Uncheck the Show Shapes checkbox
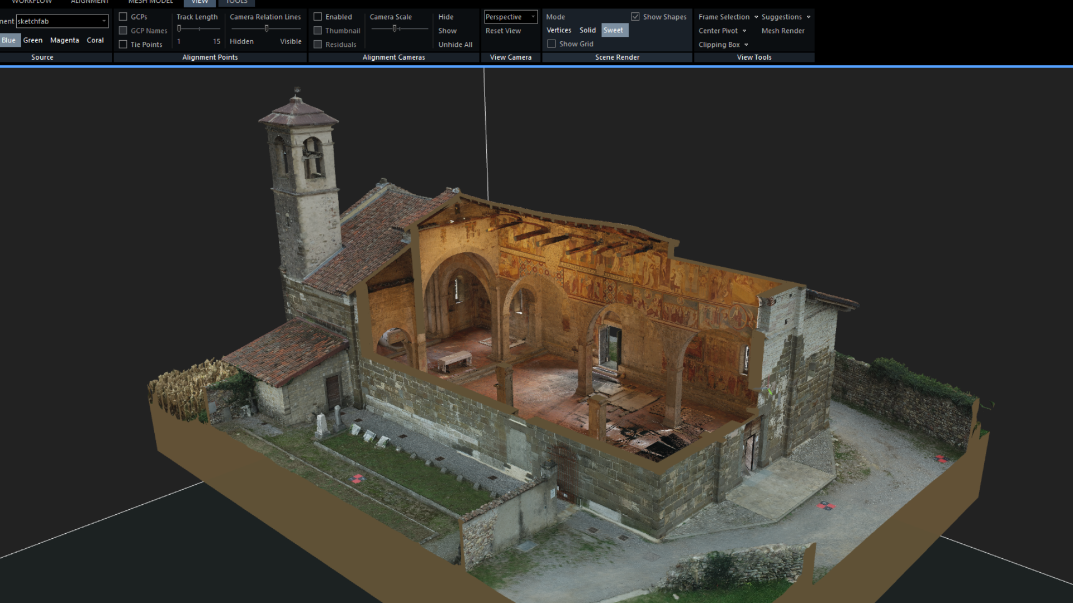The width and height of the screenshot is (1073, 603). [635, 17]
